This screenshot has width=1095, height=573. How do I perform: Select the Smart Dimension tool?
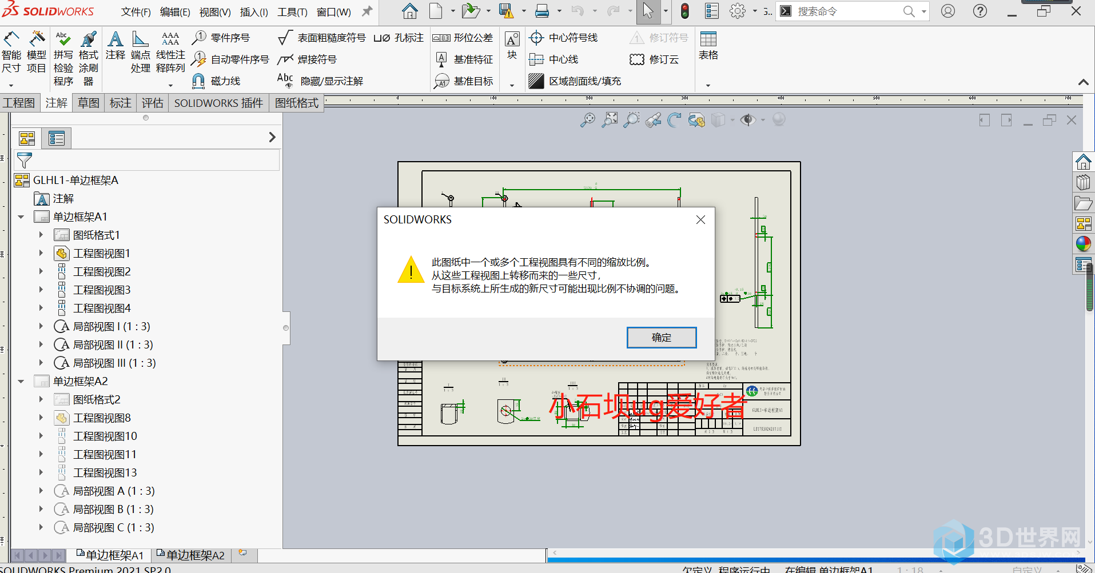click(x=11, y=53)
